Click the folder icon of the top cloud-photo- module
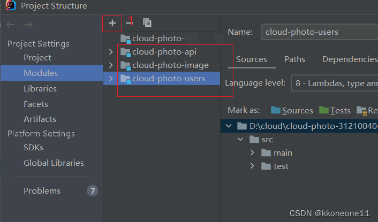The image size is (378, 222). [x=125, y=39]
